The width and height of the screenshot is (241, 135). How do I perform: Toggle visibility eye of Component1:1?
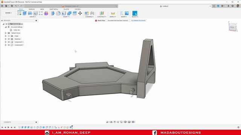[9, 42]
